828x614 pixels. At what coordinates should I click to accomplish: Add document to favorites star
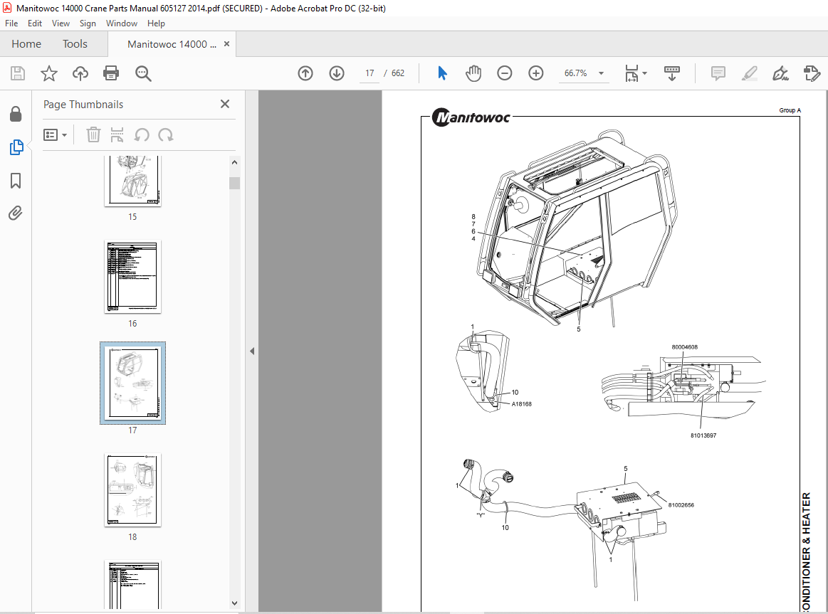click(49, 73)
